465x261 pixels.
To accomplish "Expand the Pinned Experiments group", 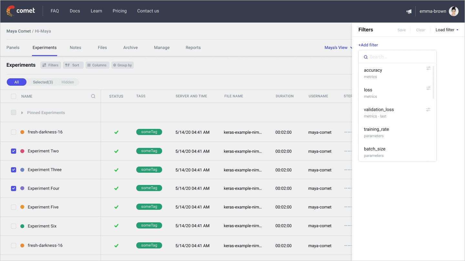I will pyautogui.click(x=22, y=112).
